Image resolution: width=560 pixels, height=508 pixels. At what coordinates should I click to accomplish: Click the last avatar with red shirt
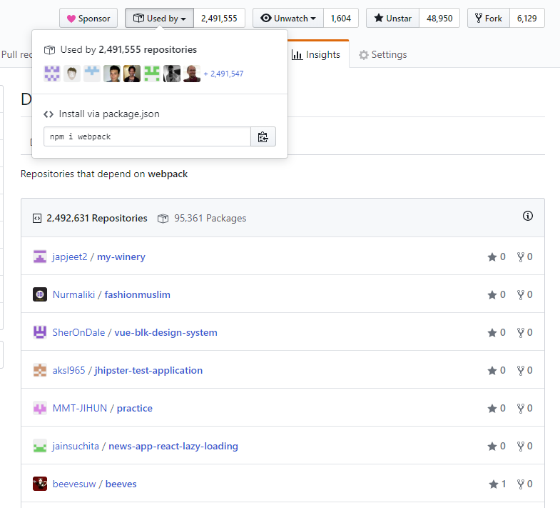(192, 74)
